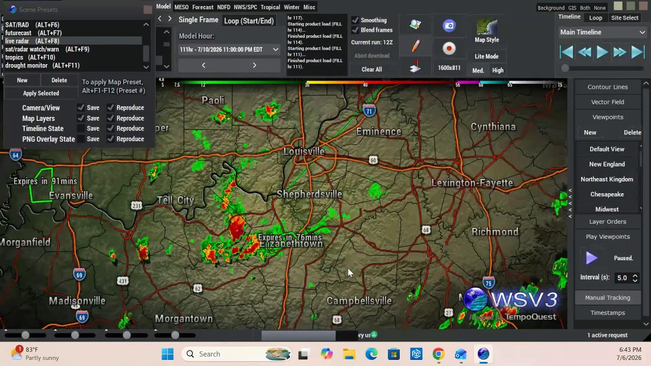
Task: Select the Northeast Kingdom viewpoint
Action: tap(607, 179)
